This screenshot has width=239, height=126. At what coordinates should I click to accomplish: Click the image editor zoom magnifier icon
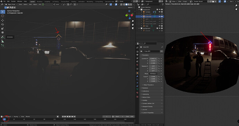point(236,6)
